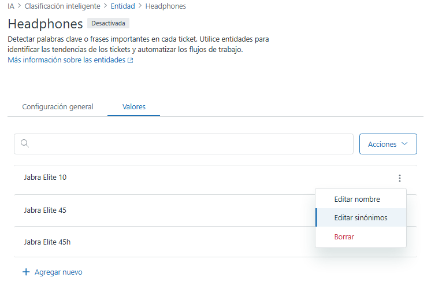Click the Headphones page title
431x281 pixels.
46,24
